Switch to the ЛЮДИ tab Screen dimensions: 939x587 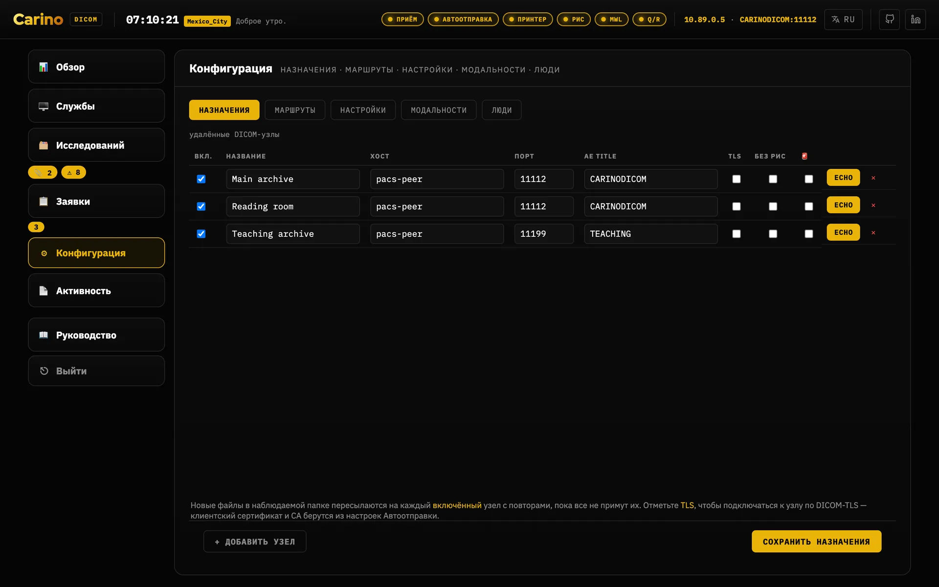tap(502, 110)
